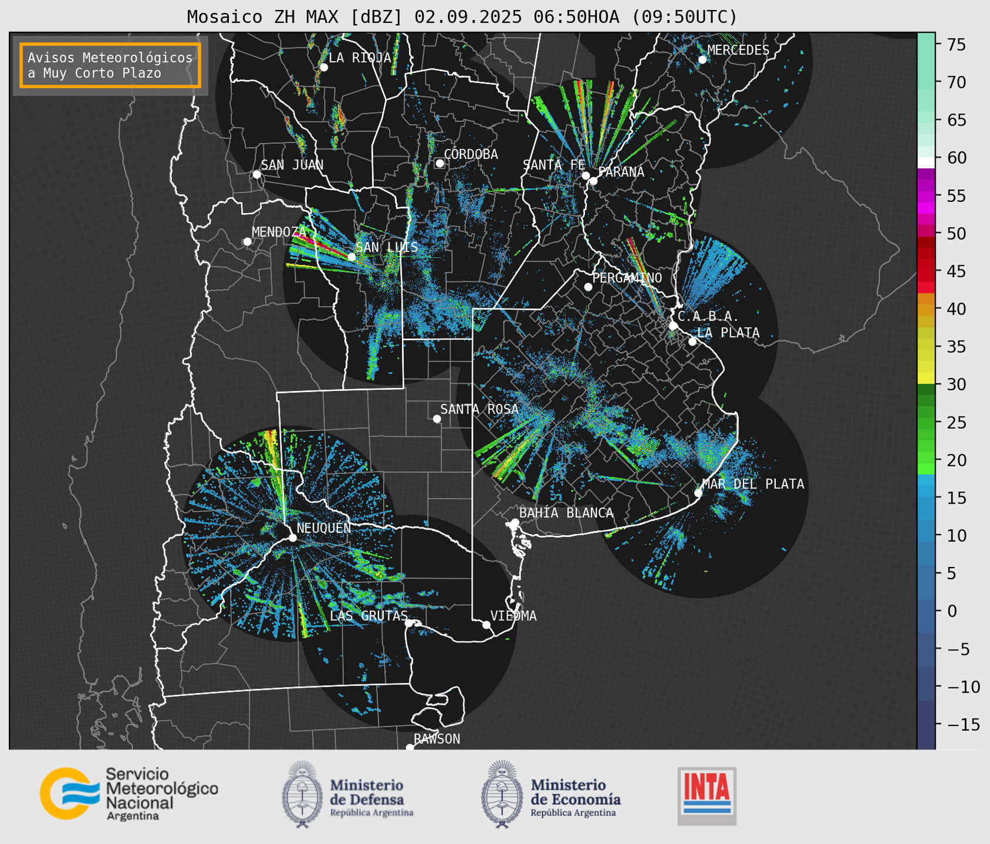Click the SANTA ROSA label text
990x844 pixels.
479,409
